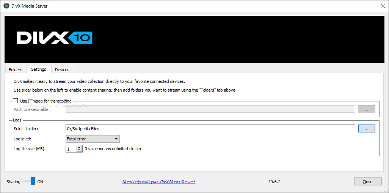
Task: Select the Settings tab
Action: pos(38,69)
